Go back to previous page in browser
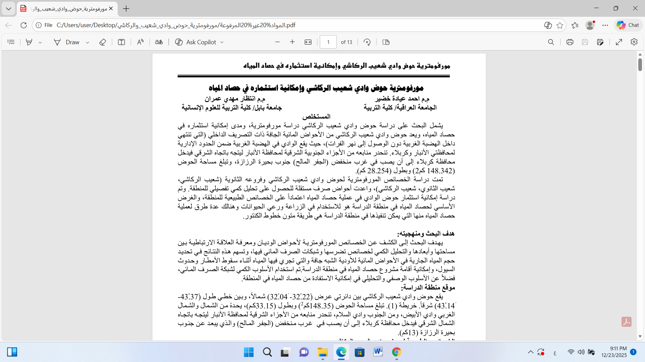This screenshot has width=645, height=362. point(9,25)
